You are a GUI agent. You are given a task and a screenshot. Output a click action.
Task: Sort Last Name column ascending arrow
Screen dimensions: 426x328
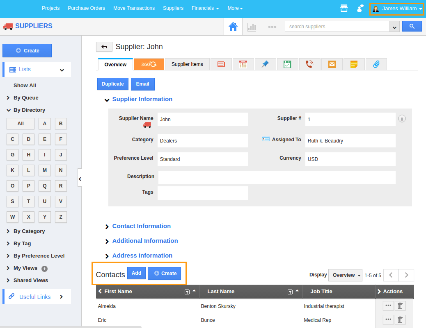[297, 291]
